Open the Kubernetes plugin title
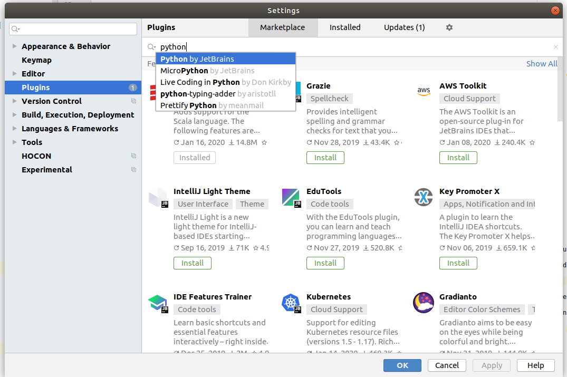This screenshot has height=377, width=567. [329, 297]
